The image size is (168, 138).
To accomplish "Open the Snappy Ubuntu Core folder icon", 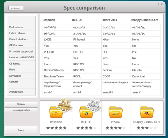I will [x=147, y=112].
